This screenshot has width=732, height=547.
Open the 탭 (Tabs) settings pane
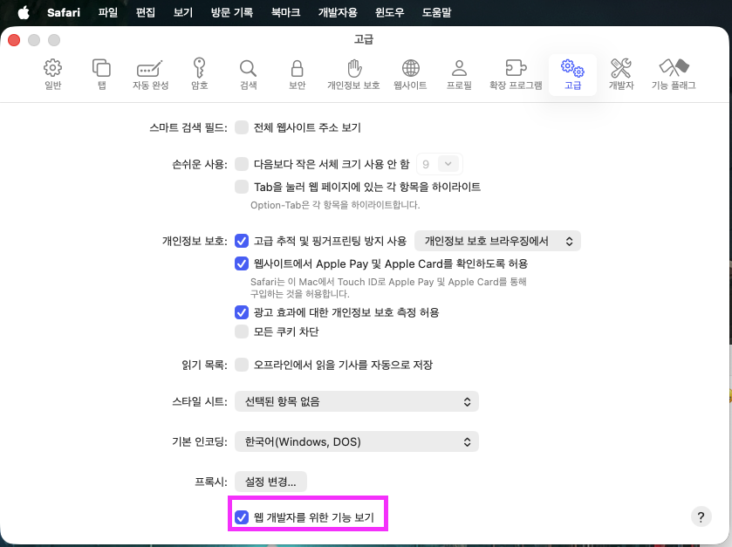tap(101, 75)
